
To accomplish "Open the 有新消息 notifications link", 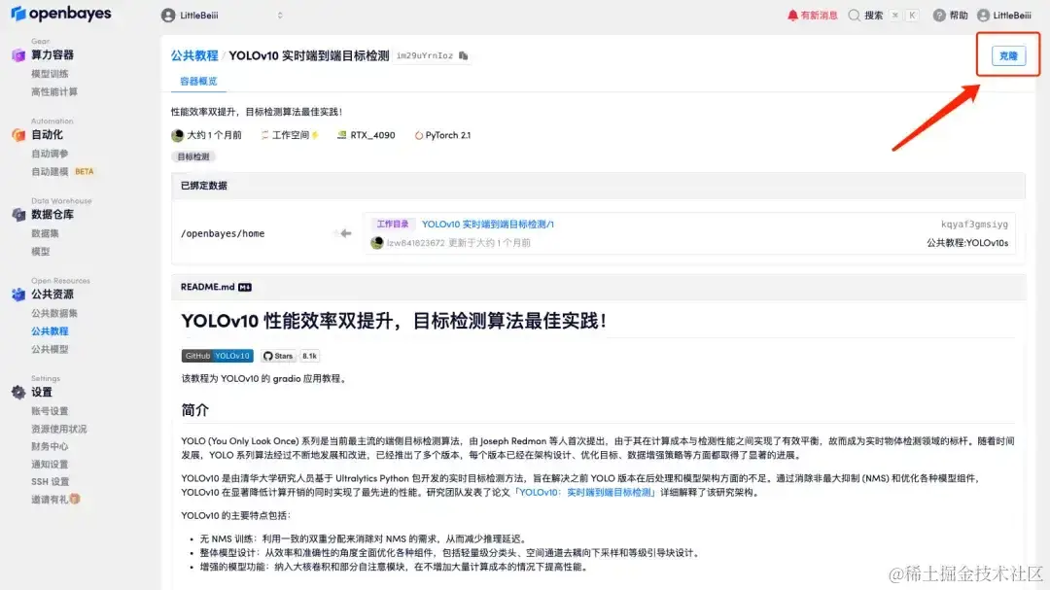I will pos(819,15).
